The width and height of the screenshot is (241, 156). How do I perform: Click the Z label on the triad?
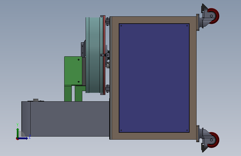[30, 137]
